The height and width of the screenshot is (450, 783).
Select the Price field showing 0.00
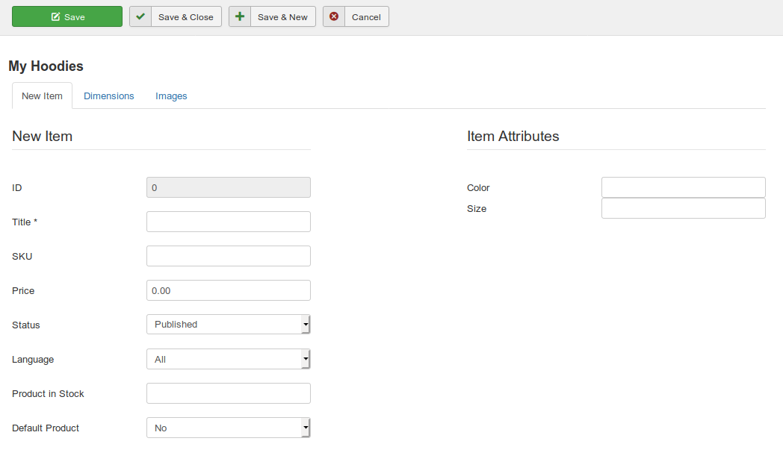228,290
